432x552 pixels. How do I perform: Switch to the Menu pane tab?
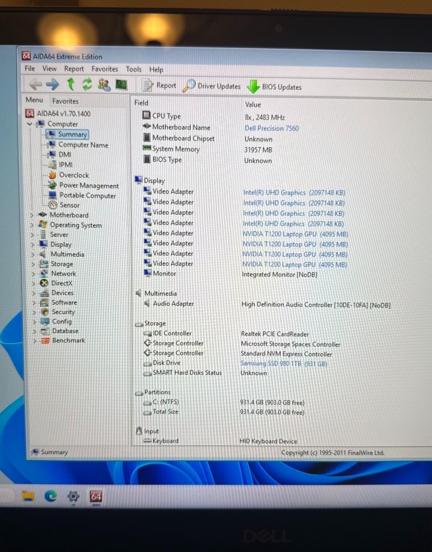(x=34, y=100)
